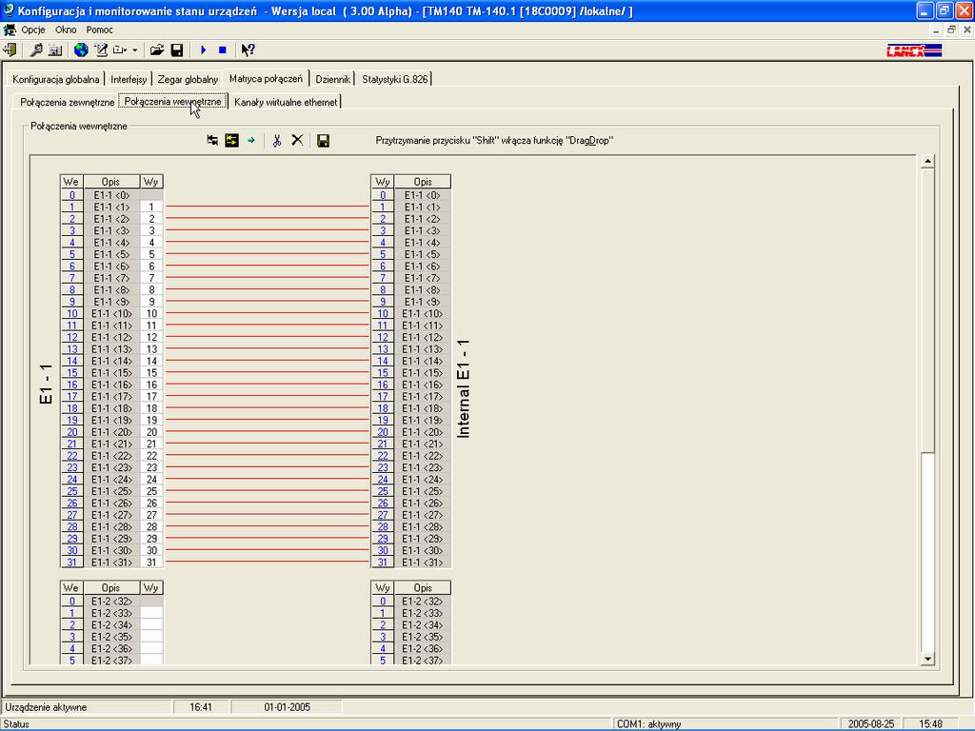Click output channel 10 link in Internal E1-1 table
This screenshot has width=975, height=731.
tap(383, 313)
